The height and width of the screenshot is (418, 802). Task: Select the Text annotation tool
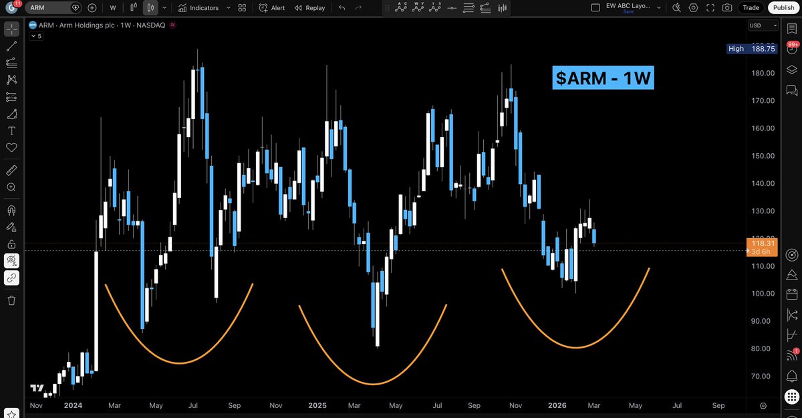pos(11,130)
